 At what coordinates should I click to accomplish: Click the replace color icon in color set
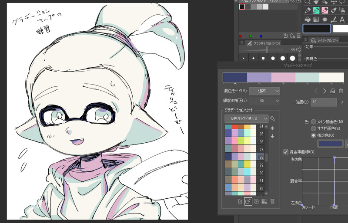(x=285, y=36)
